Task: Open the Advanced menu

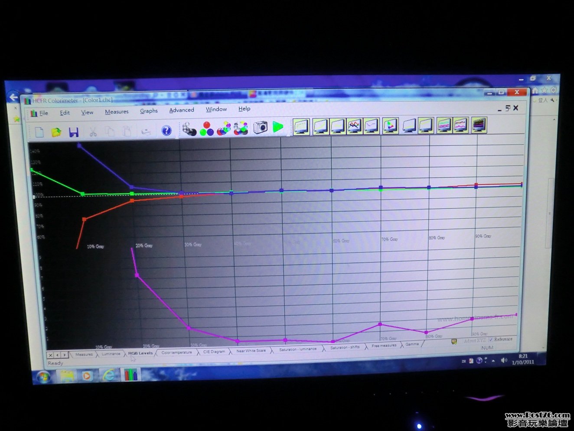Action: tap(182, 110)
